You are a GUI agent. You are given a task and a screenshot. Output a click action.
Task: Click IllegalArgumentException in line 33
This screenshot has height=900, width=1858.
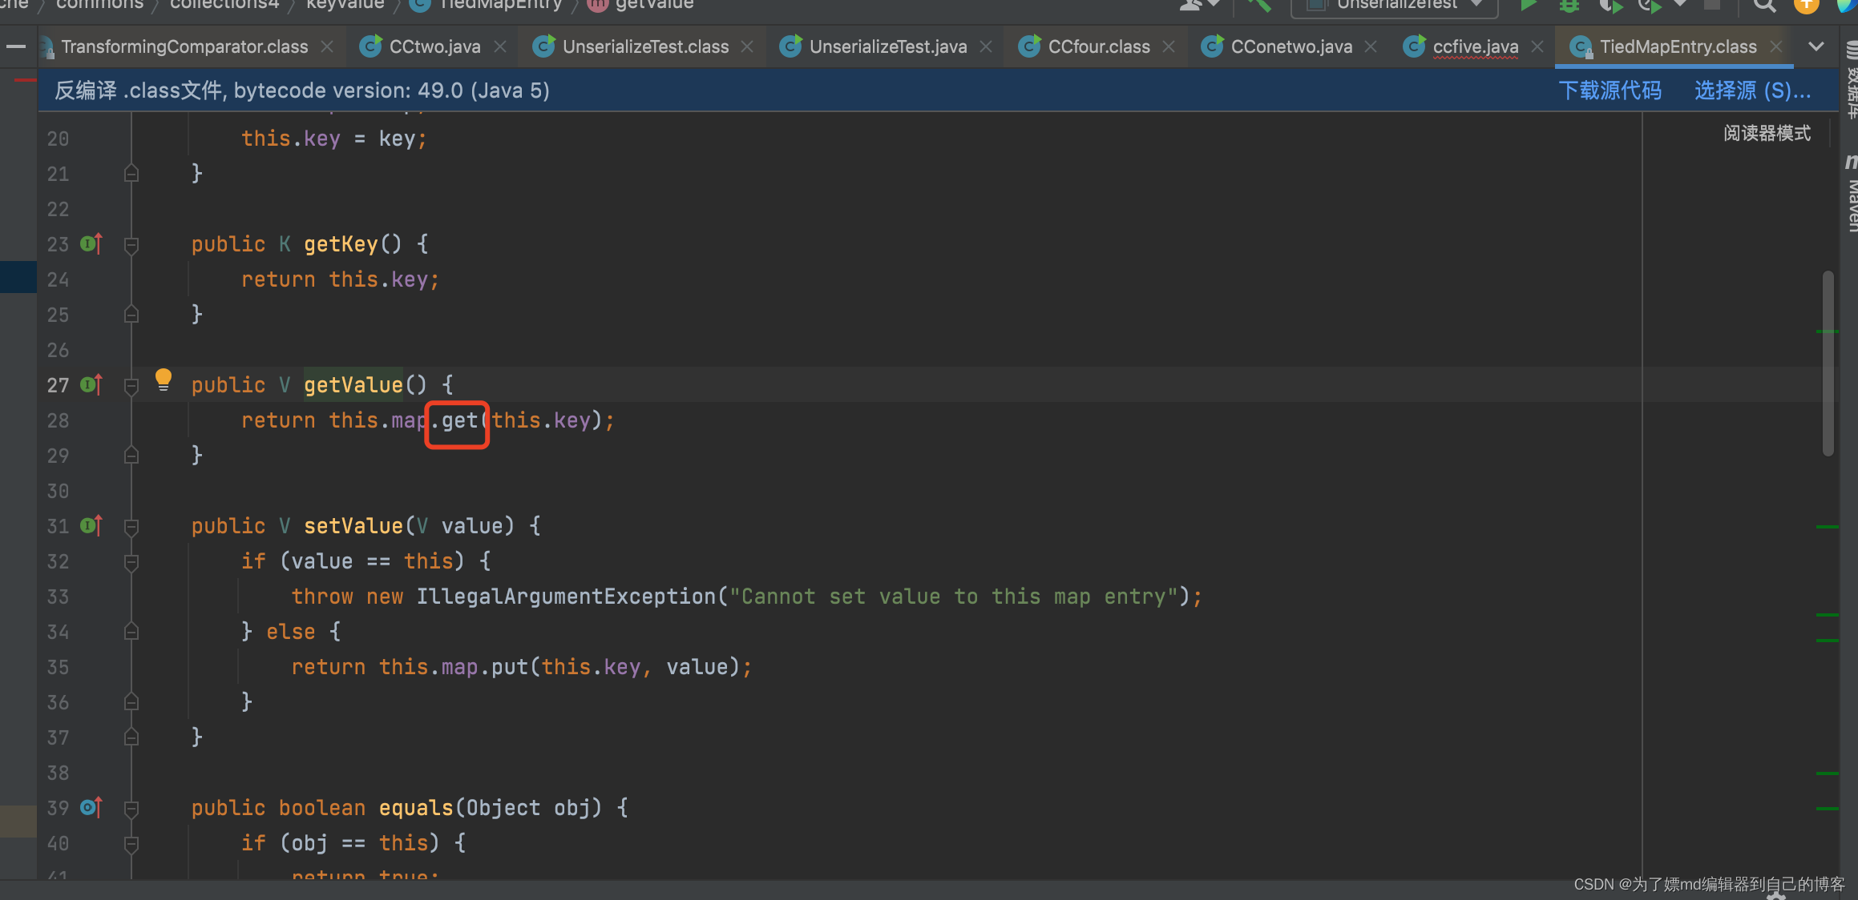pos(566,597)
